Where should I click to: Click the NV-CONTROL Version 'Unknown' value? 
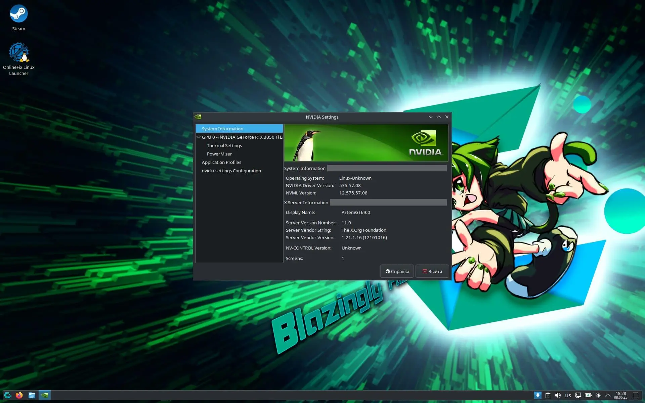tap(351, 248)
